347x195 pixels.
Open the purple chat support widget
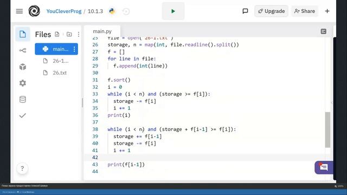coord(324,167)
